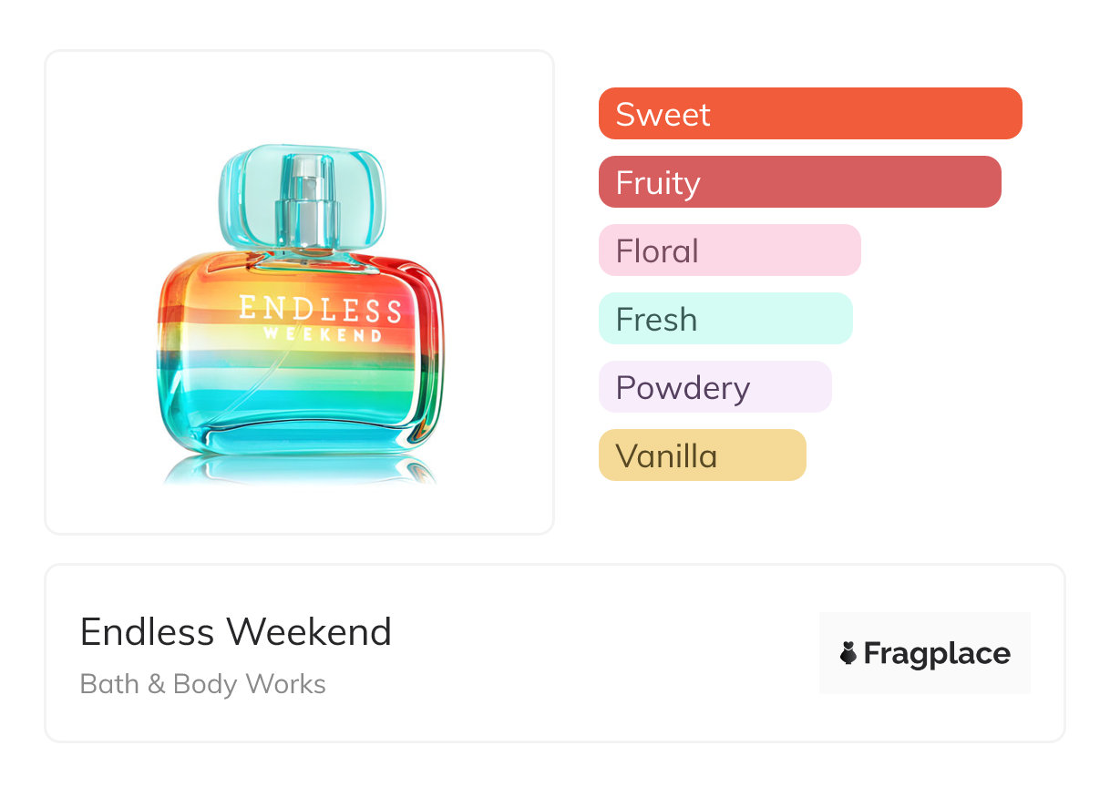This screenshot has height=787, width=1110.
Task: Click the WEEKEND lettering on the bottle
Action: (x=323, y=334)
